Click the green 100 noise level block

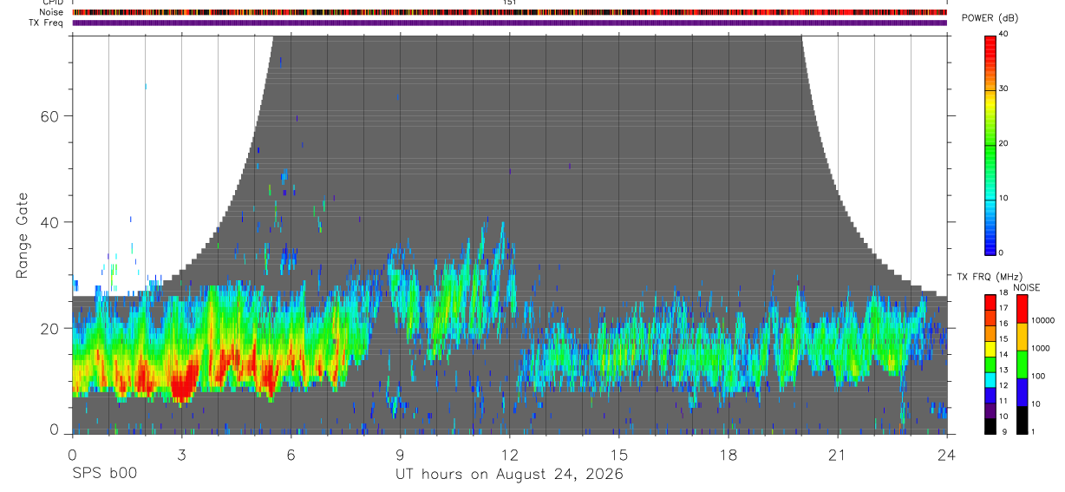pyautogui.click(x=1023, y=364)
